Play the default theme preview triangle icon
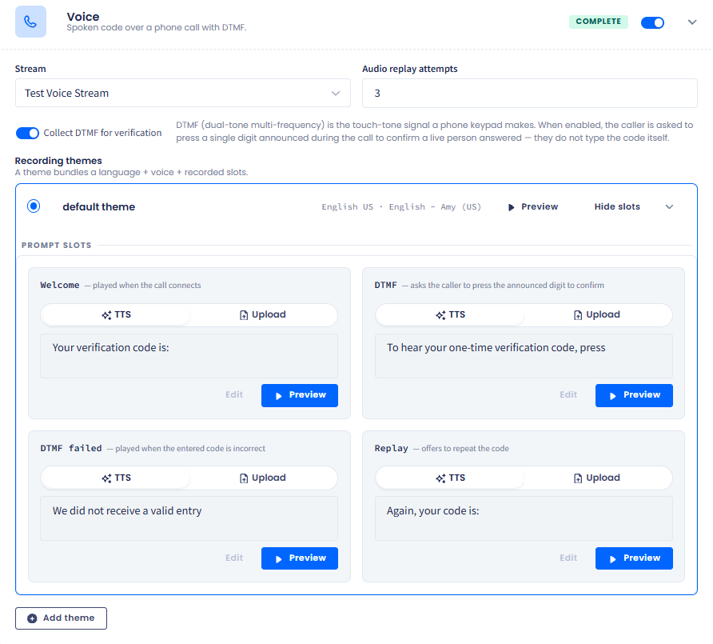713x644 pixels. 511,207
